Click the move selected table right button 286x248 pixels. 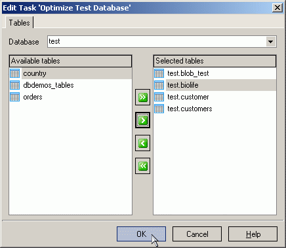(142, 120)
